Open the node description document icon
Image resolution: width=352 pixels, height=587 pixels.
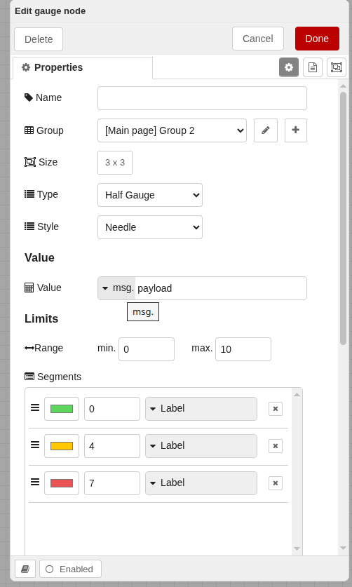313,67
